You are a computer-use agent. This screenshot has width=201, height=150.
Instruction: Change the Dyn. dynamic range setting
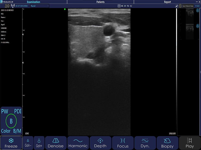point(145,143)
